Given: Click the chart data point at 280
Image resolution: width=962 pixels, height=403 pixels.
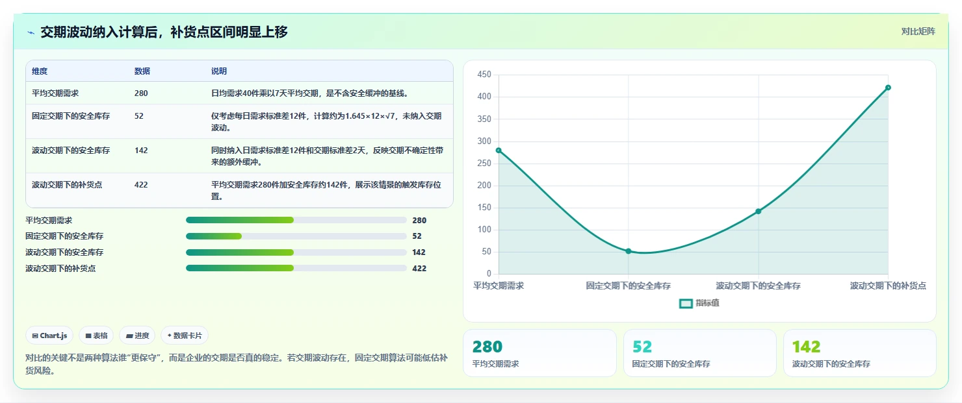Looking at the screenshot, I should 499,150.
